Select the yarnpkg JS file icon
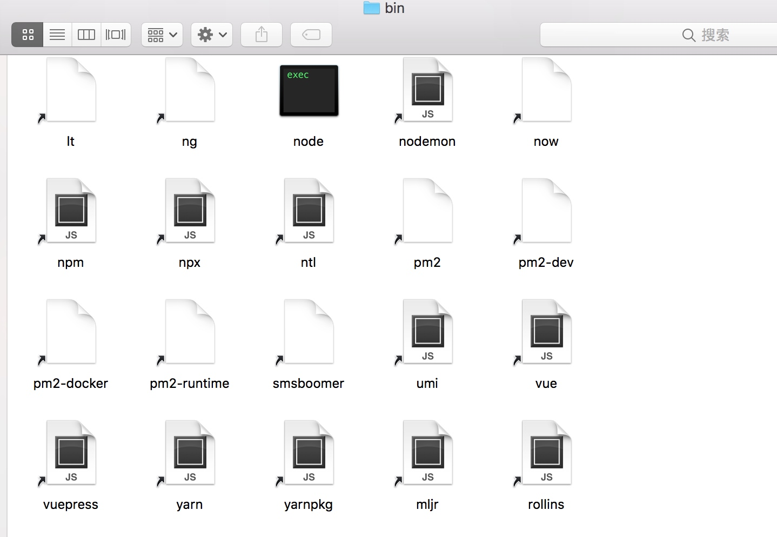Viewport: 777px width, 537px height. point(309,453)
